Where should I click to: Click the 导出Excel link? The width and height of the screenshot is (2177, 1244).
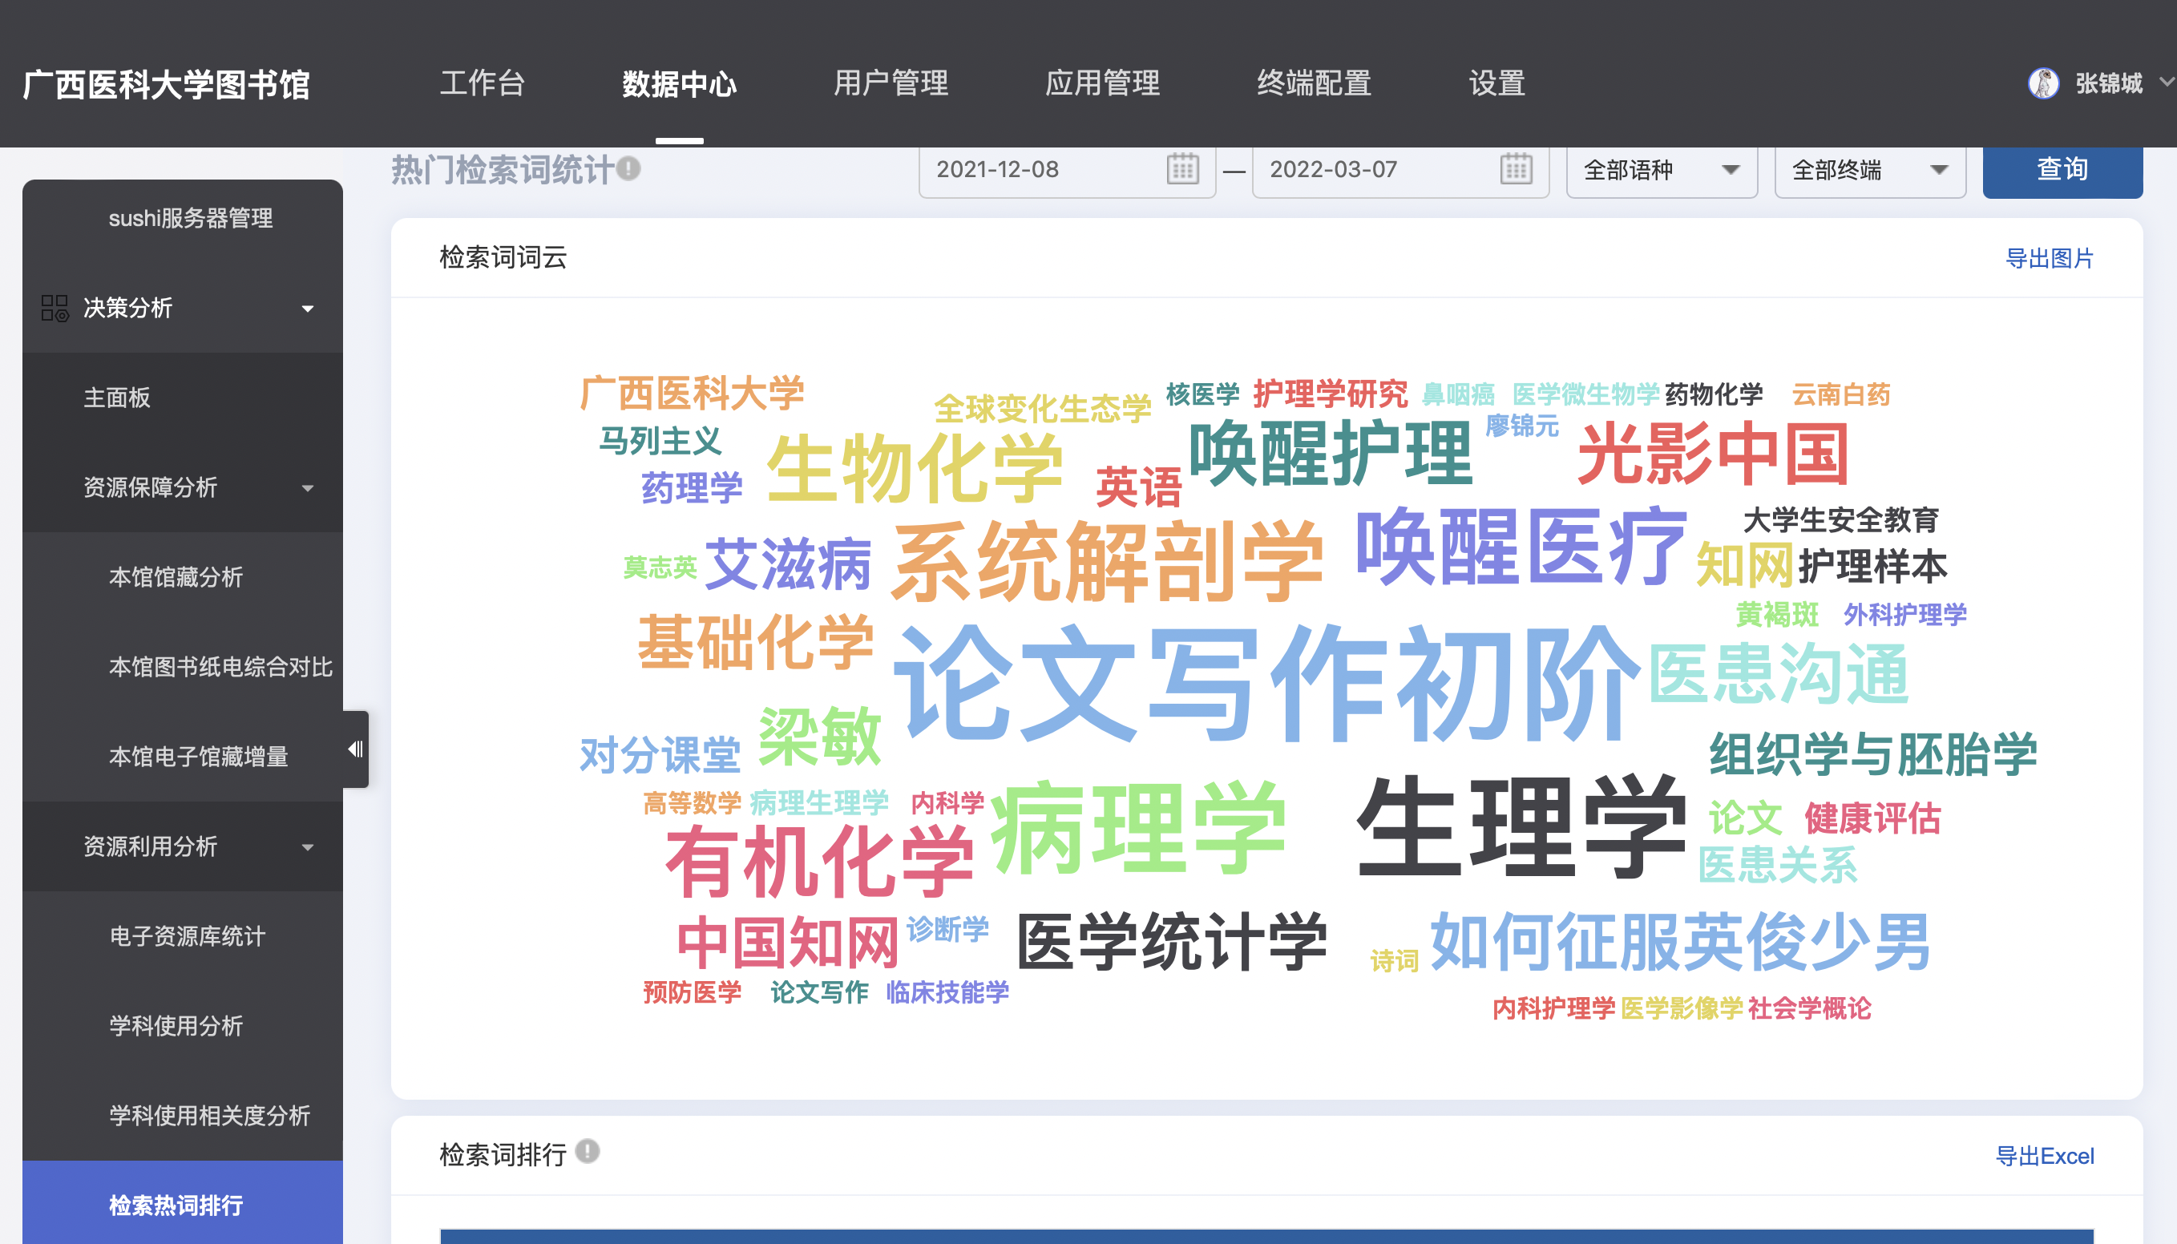(2044, 1156)
